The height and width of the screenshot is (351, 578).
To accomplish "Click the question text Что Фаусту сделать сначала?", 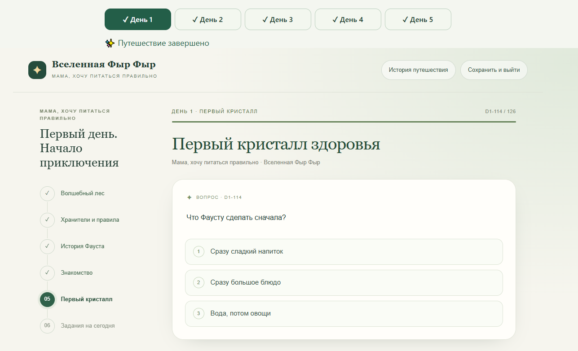I will 236,218.
